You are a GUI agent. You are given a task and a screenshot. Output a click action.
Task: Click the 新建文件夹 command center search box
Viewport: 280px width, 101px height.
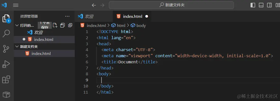pos(171,5)
